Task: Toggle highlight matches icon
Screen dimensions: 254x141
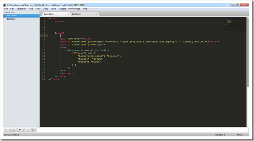Action: click(x=33, y=130)
